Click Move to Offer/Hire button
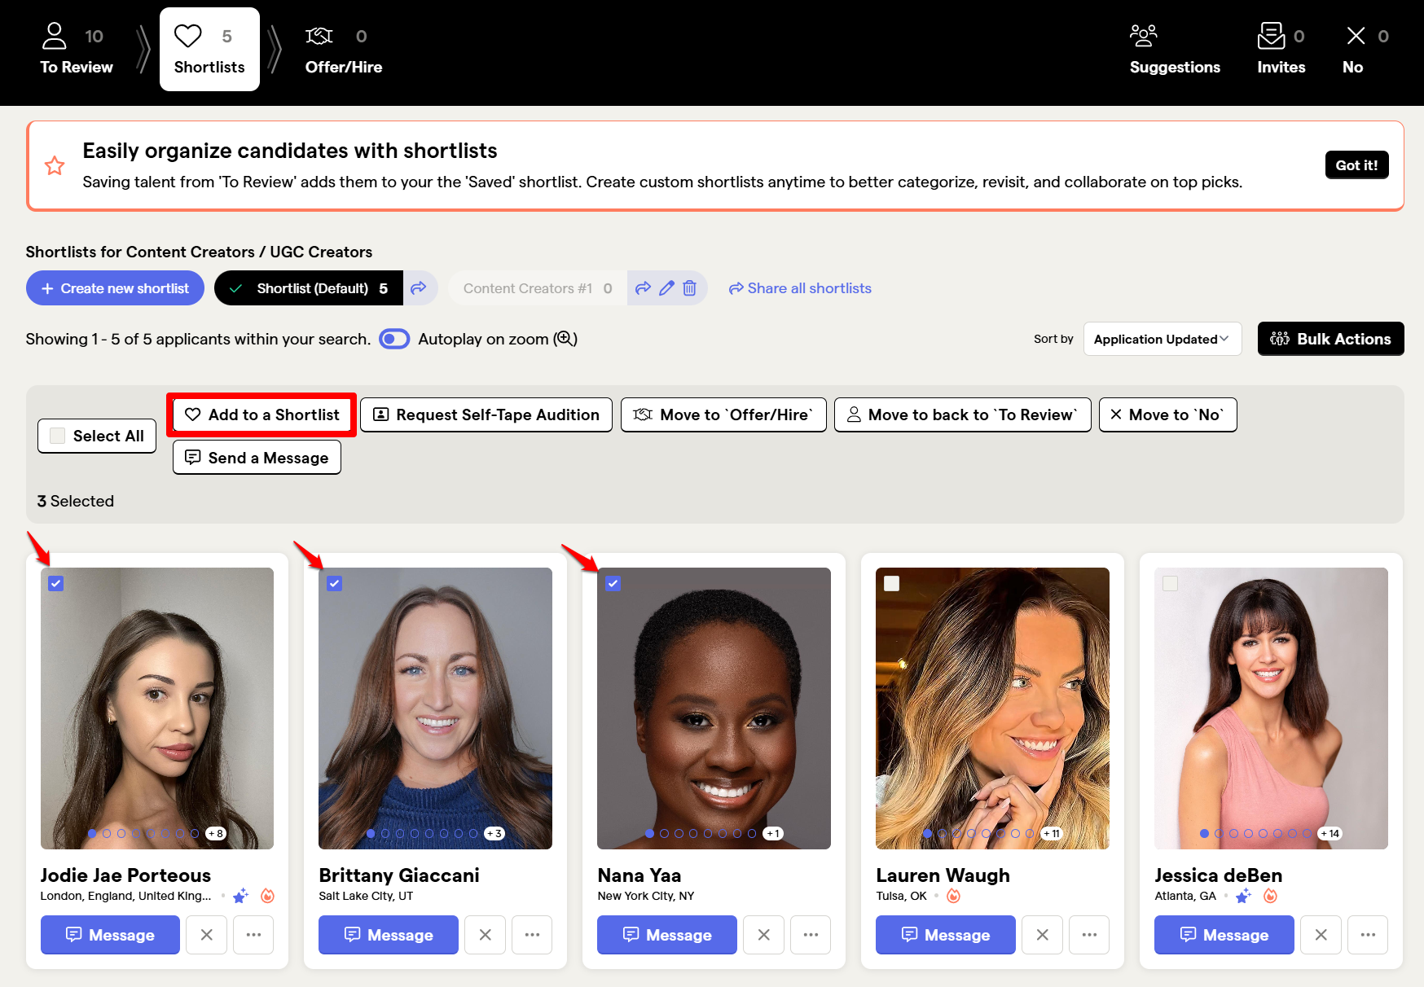 pyautogui.click(x=723, y=415)
